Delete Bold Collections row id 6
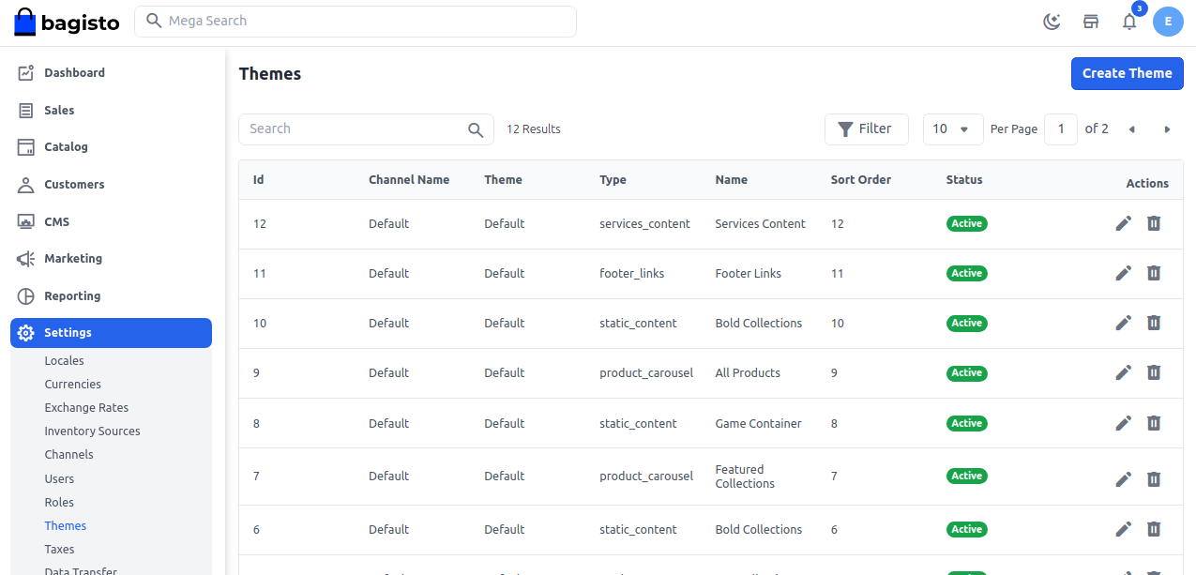This screenshot has height=575, width=1196. click(1154, 529)
